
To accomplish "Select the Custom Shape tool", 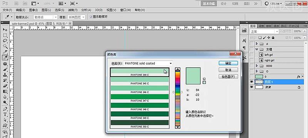I will click(5, 125).
